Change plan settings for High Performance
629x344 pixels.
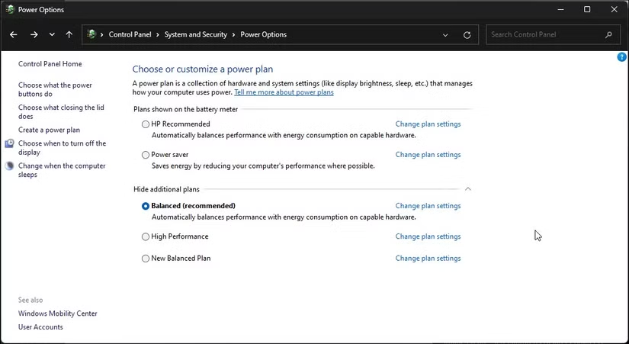428,236
